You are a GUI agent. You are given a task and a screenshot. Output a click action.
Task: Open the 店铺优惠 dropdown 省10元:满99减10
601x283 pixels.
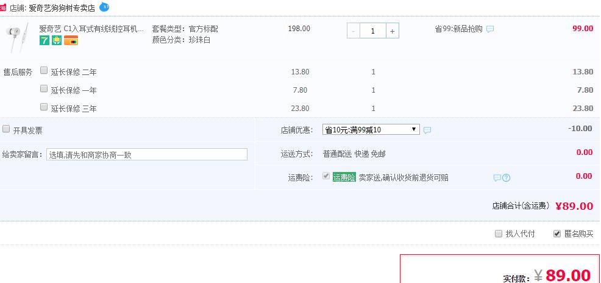(x=371, y=129)
